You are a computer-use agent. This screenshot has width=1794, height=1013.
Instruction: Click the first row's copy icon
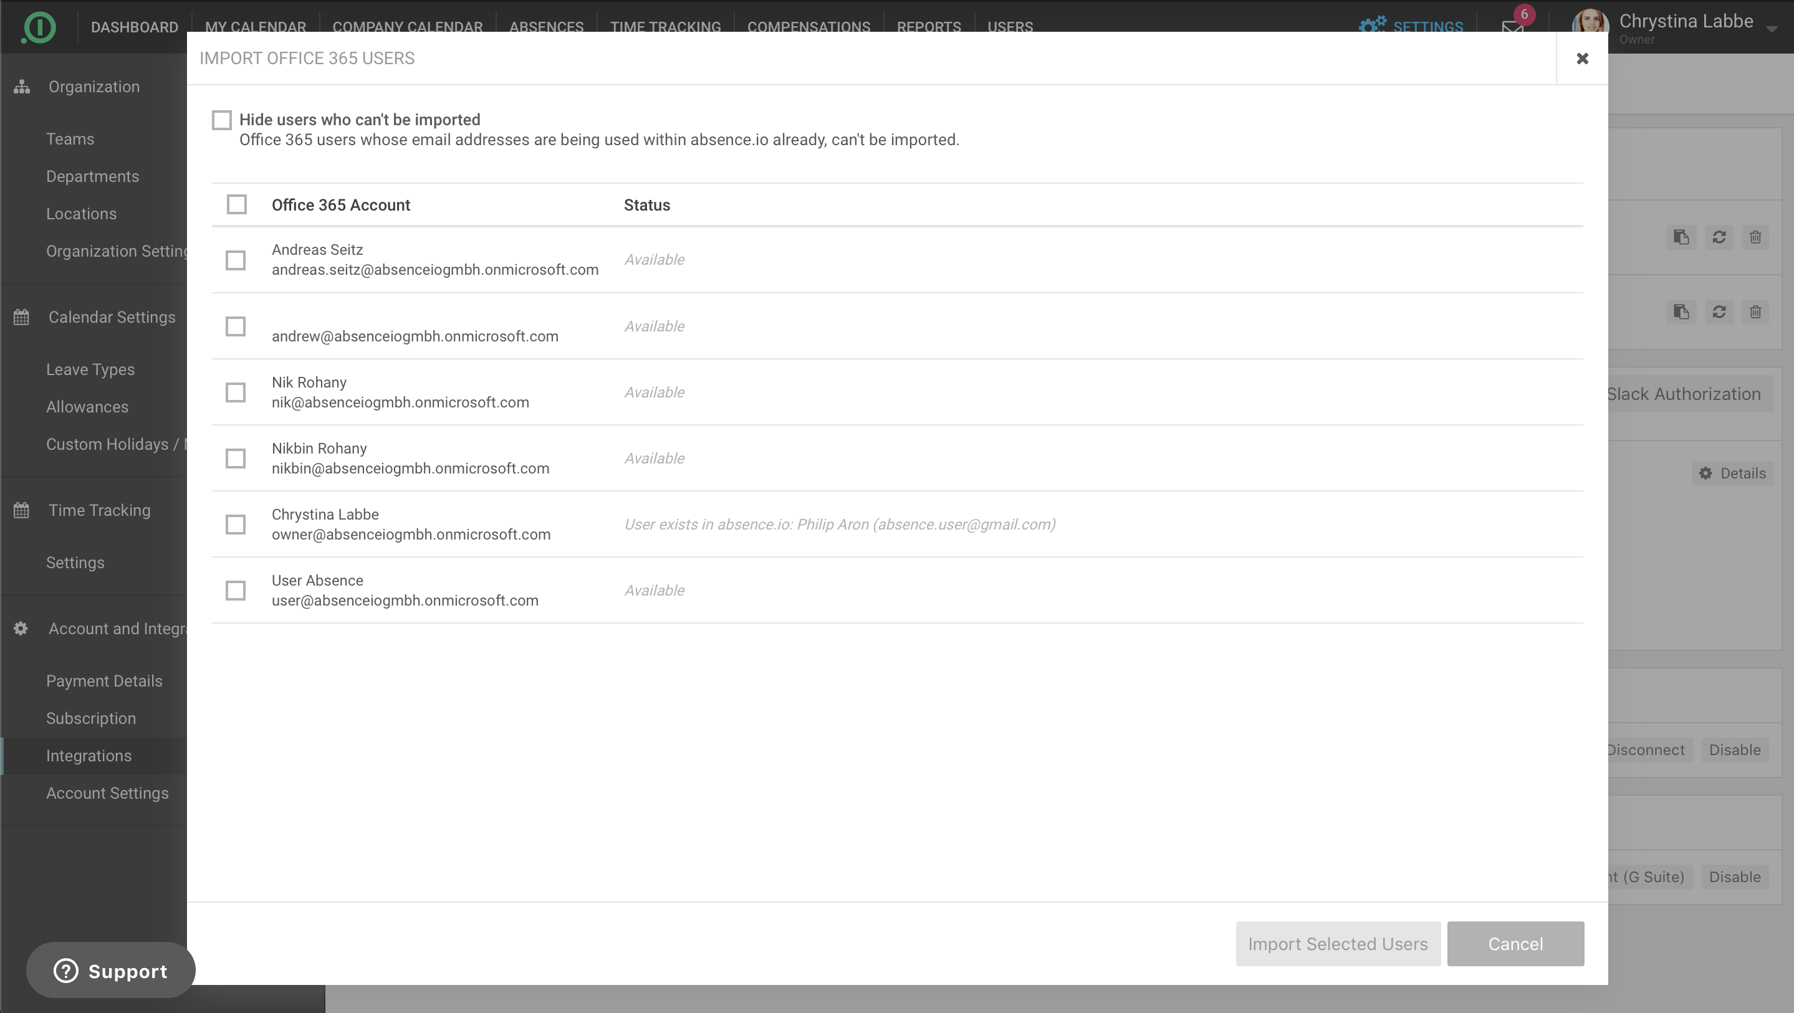click(x=1681, y=237)
